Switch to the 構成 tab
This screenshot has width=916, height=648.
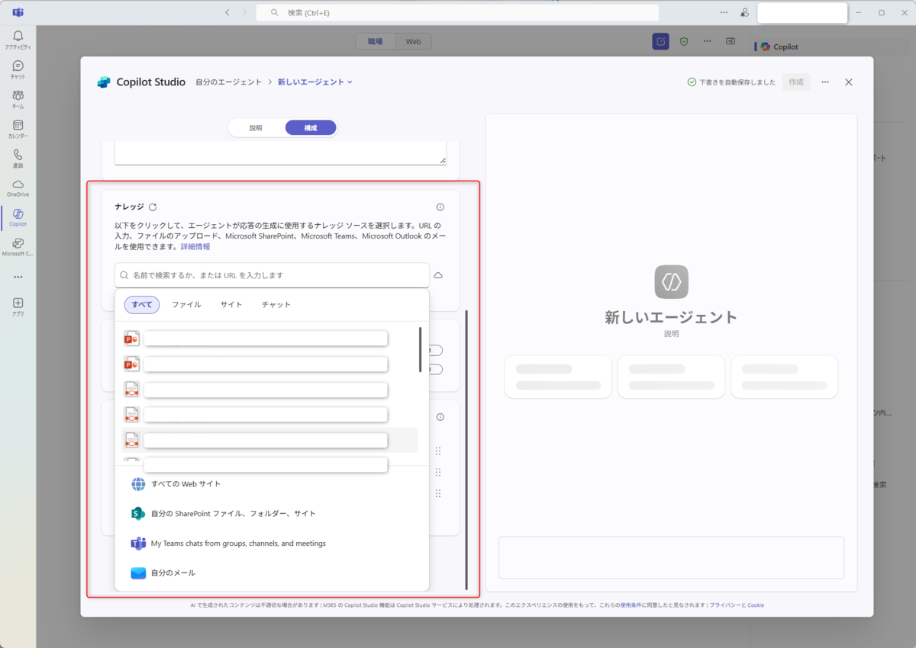311,128
